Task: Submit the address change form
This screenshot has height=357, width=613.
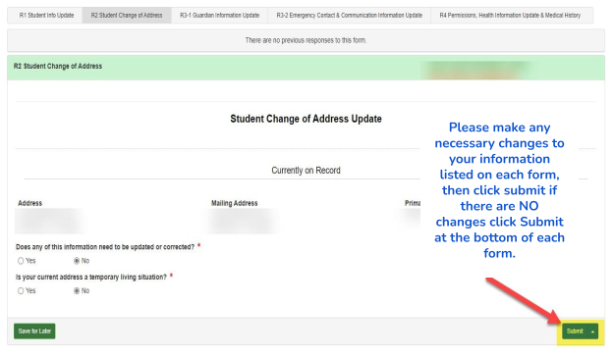Action: 575,331
